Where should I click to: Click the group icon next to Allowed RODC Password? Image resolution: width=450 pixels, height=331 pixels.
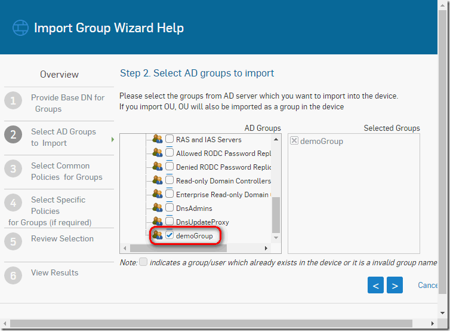tap(158, 152)
